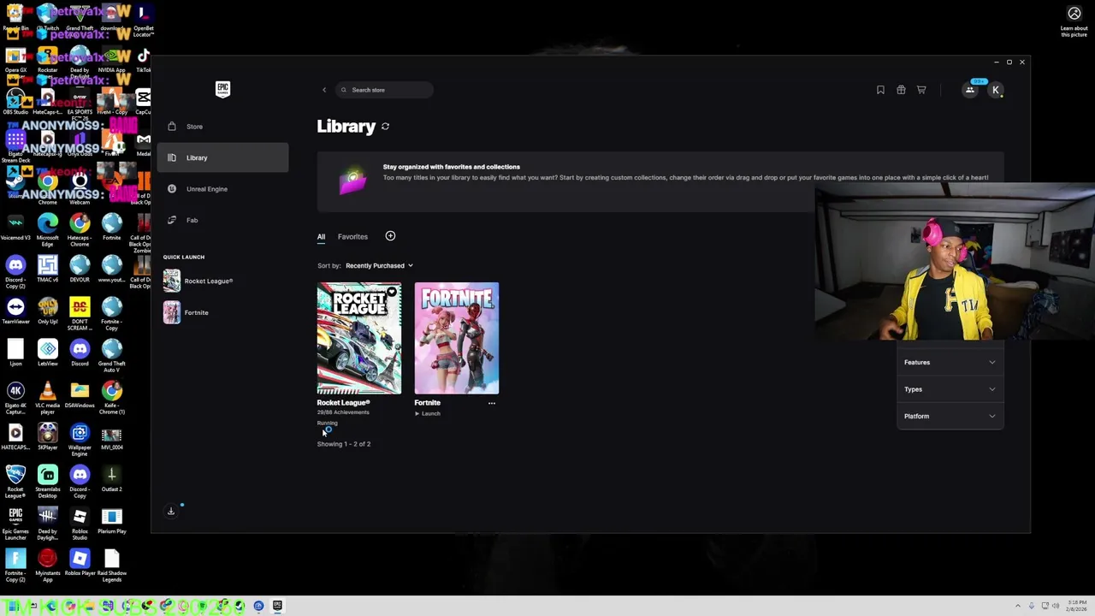Click the 'Running' status under Rocket League
Viewport: 1095px width, 616px height.
click(328, 423)
